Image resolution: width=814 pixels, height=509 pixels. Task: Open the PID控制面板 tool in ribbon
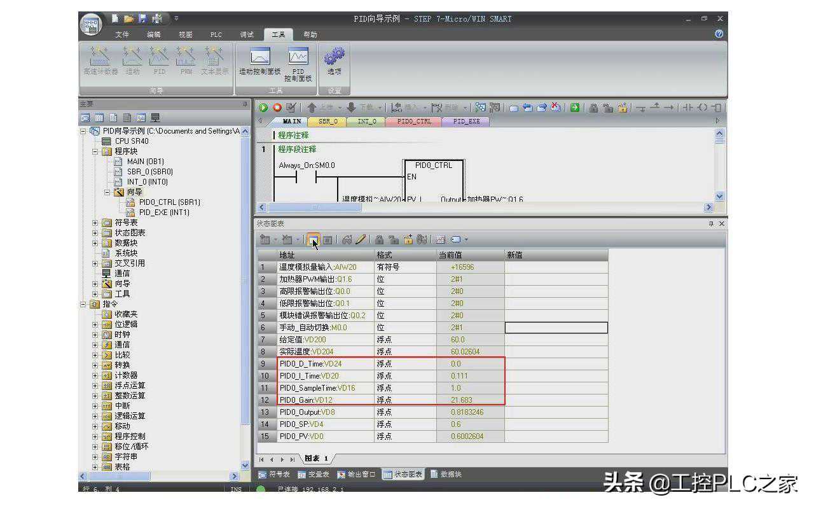coord(298,64)
